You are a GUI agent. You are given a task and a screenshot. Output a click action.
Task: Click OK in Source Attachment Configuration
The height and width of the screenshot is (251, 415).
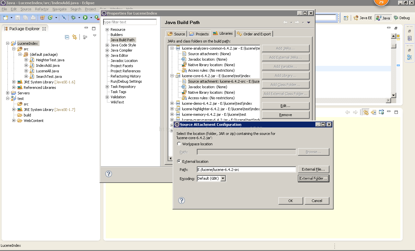pos(290,201)
